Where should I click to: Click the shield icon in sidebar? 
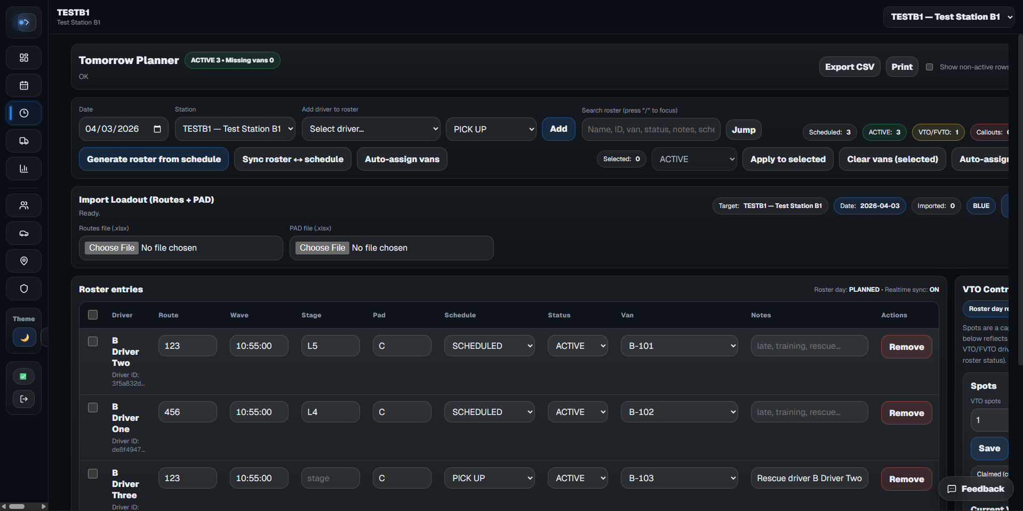(x=24, y=289)
